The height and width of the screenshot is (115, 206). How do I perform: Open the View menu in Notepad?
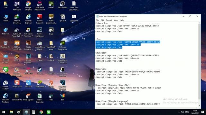(x=116, y=20)
